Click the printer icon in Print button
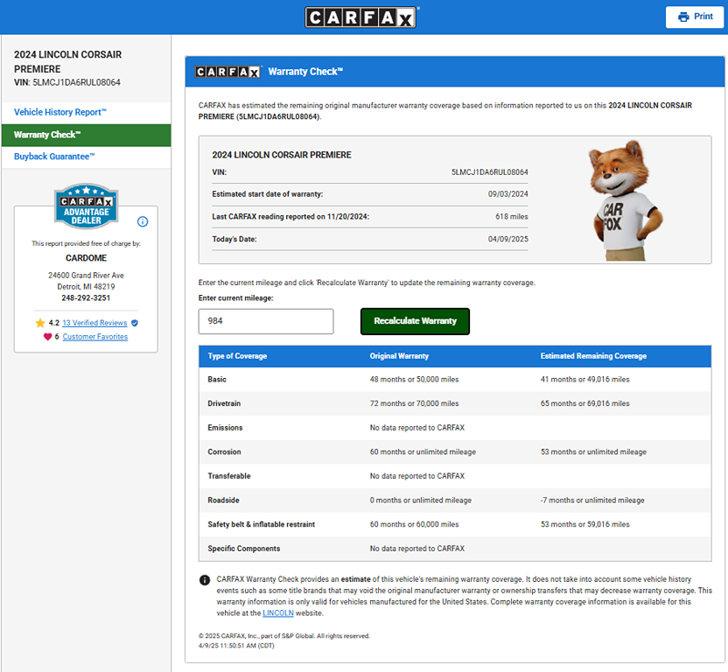The image size is (728, 672). point(683,17)
